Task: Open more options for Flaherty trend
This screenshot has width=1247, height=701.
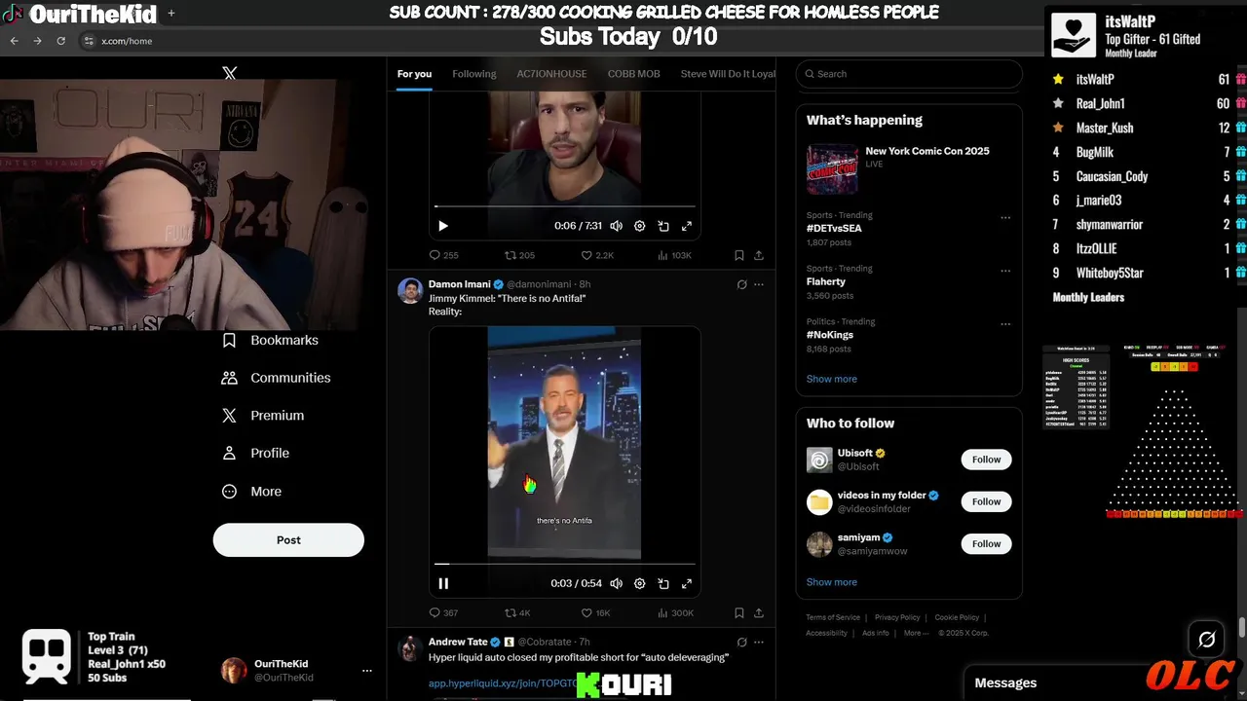Action: point(1005,271)
